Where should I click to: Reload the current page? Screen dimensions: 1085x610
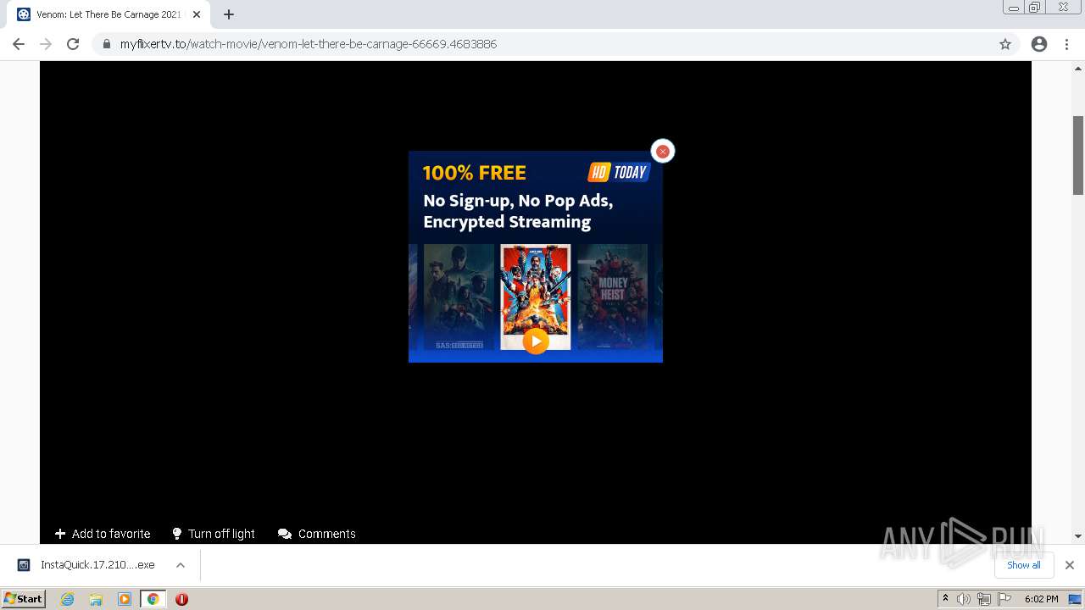[73, 44]
